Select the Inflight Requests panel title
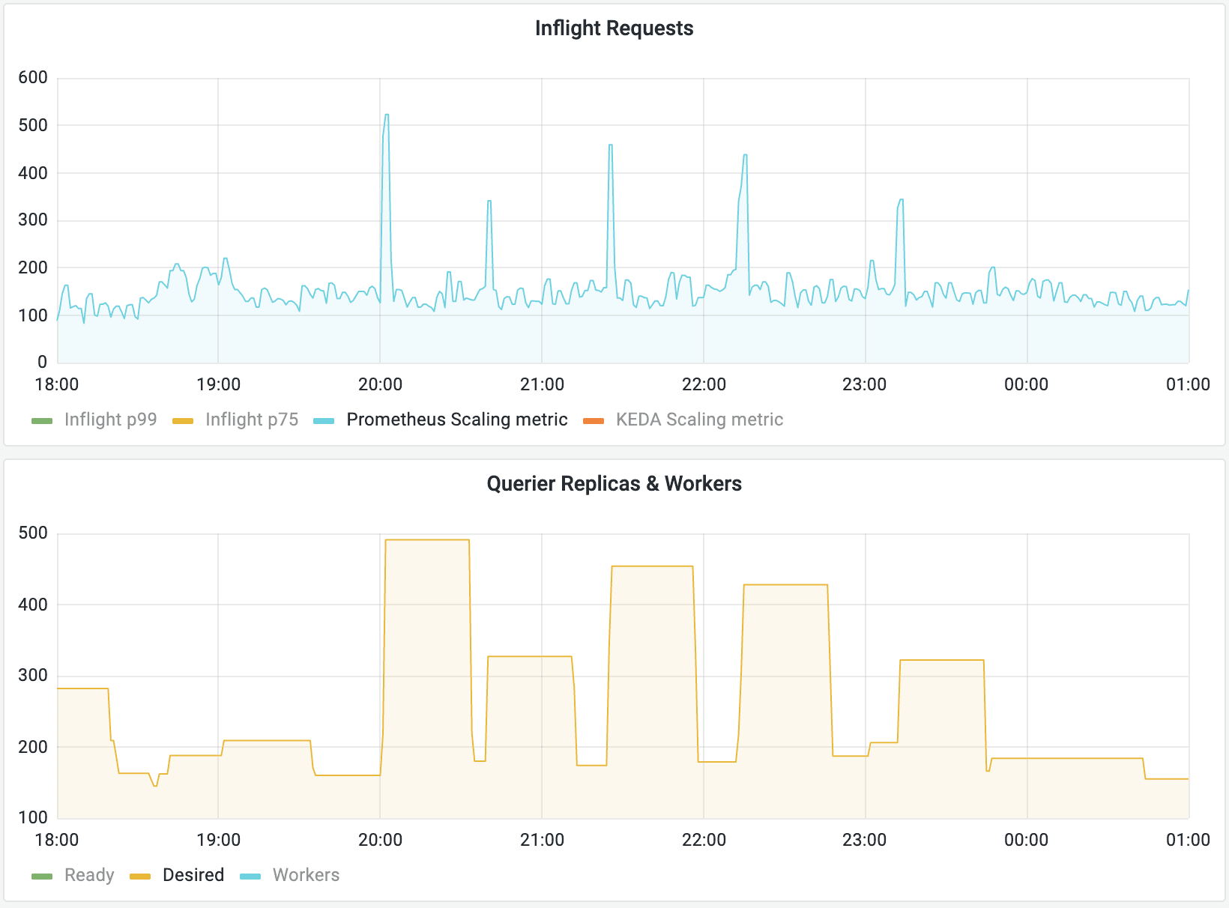The width and height of the screenshot is (1229, 908). 614,28
